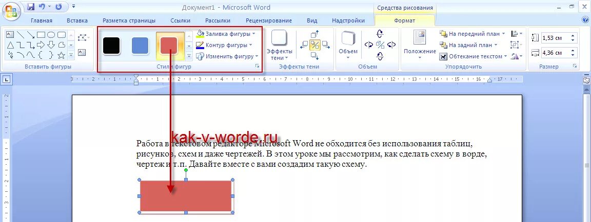Viewport: 591px width, 222px height.
Task: Open Эффекты тени dropdown
Action: (279, 45)
